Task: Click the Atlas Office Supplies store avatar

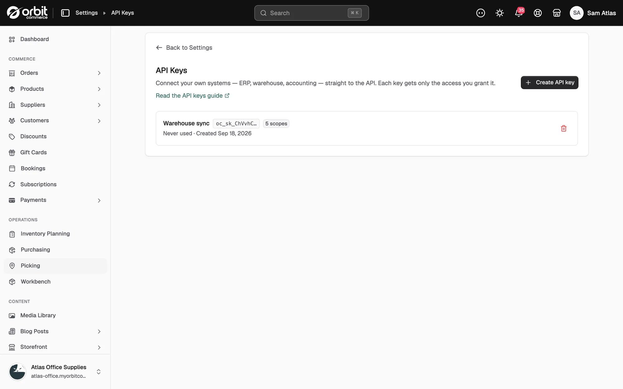Action: pos(17,372)
